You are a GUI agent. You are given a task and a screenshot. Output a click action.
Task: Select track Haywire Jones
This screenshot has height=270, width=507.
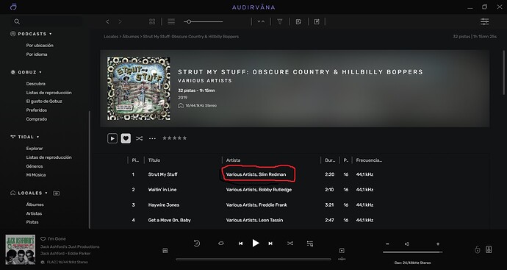(164, 205)
